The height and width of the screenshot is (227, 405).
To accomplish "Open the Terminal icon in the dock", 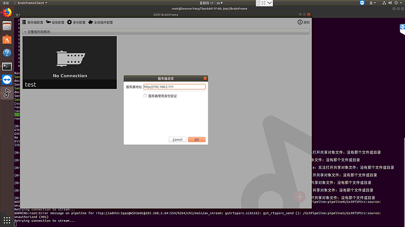I will [7, 66].
